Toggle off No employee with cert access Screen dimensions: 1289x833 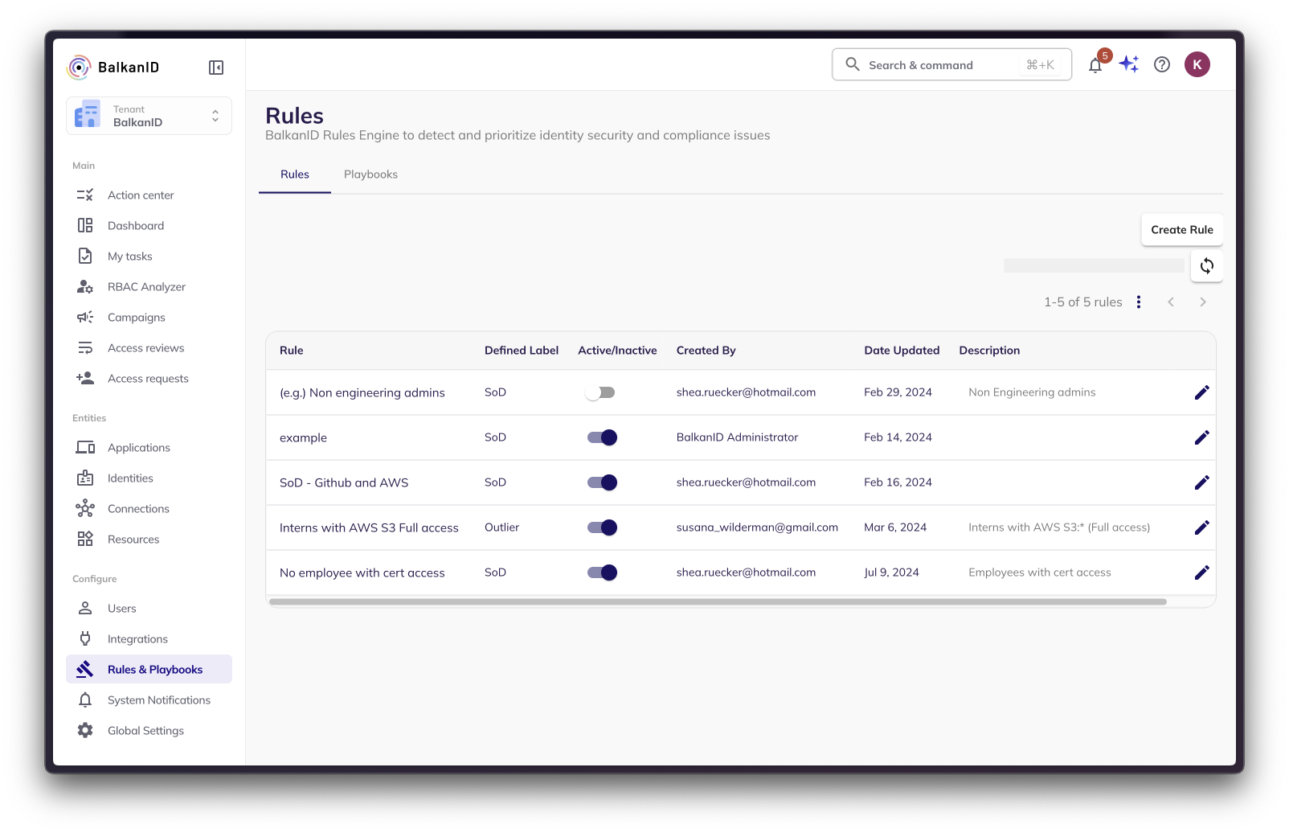tap(601, 572)
